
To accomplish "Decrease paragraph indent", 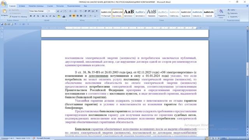I will coord(86,11).
